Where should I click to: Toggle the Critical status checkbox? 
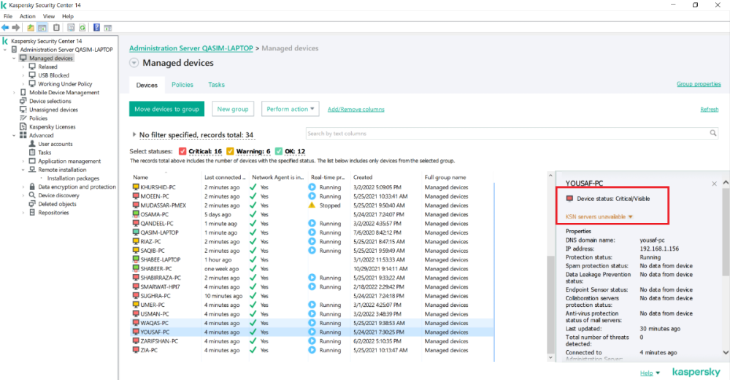coord(182,151)
